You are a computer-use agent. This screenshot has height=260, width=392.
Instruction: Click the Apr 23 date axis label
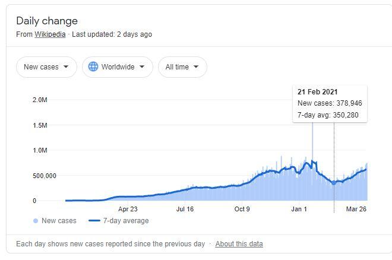[128, 209]
